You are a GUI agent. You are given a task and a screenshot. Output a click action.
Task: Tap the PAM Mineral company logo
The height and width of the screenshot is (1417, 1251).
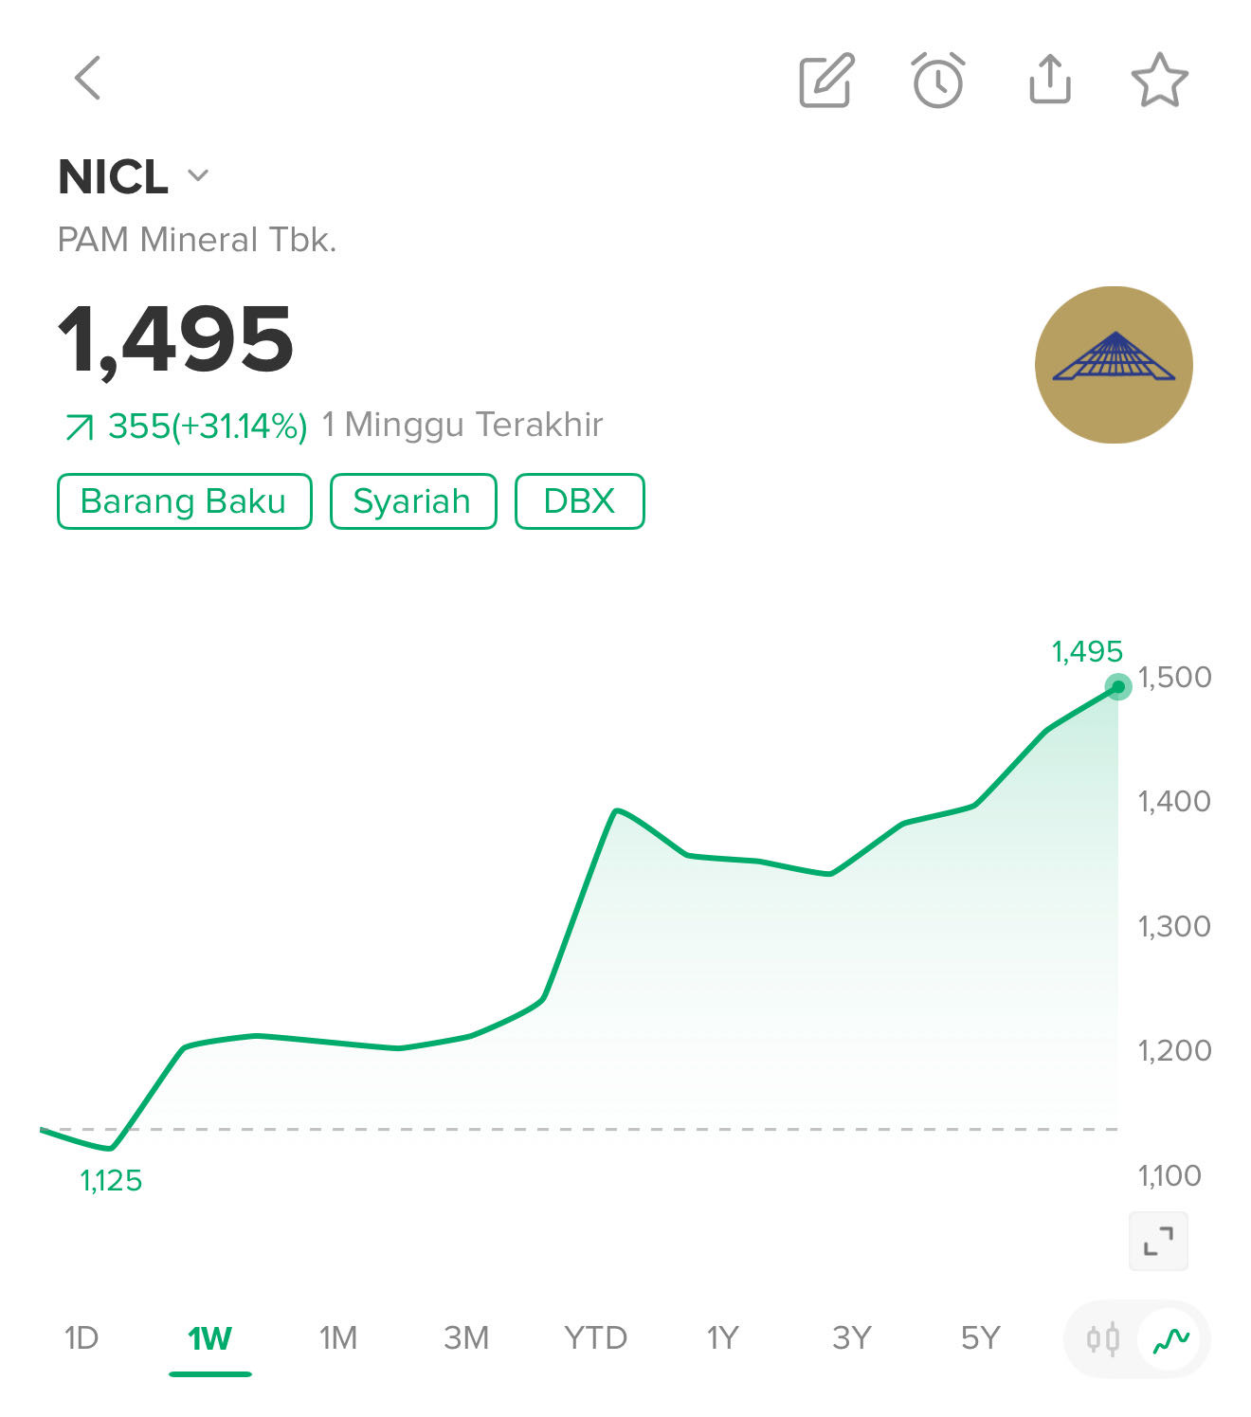pyautogui.click(x=1114, y=365)
